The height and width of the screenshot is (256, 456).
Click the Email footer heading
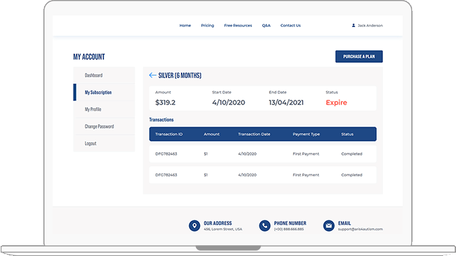click(x=345, y=223)
